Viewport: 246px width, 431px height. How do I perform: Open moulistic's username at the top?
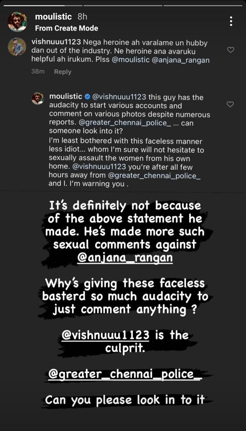(x=53, y=16)
